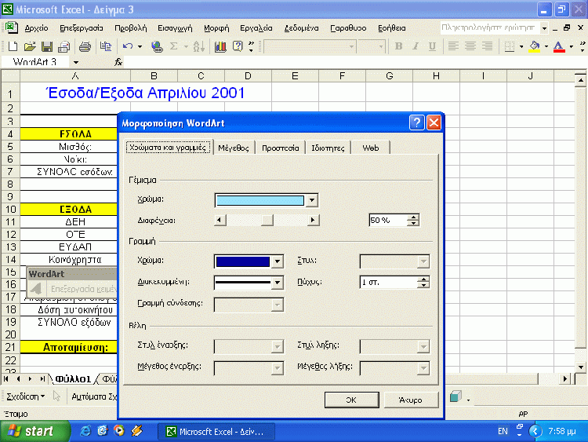Click the EN language indicator
Image resolution: width=588 pixels, height=442 pixels.
[503, 431]
